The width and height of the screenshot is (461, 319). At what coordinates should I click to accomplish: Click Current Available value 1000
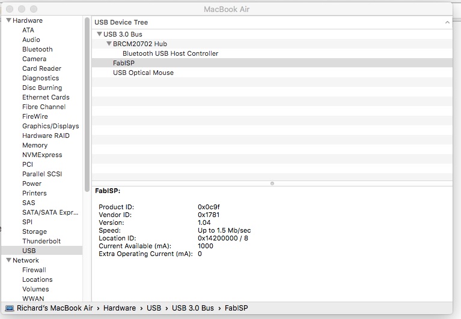coord(206,246)
